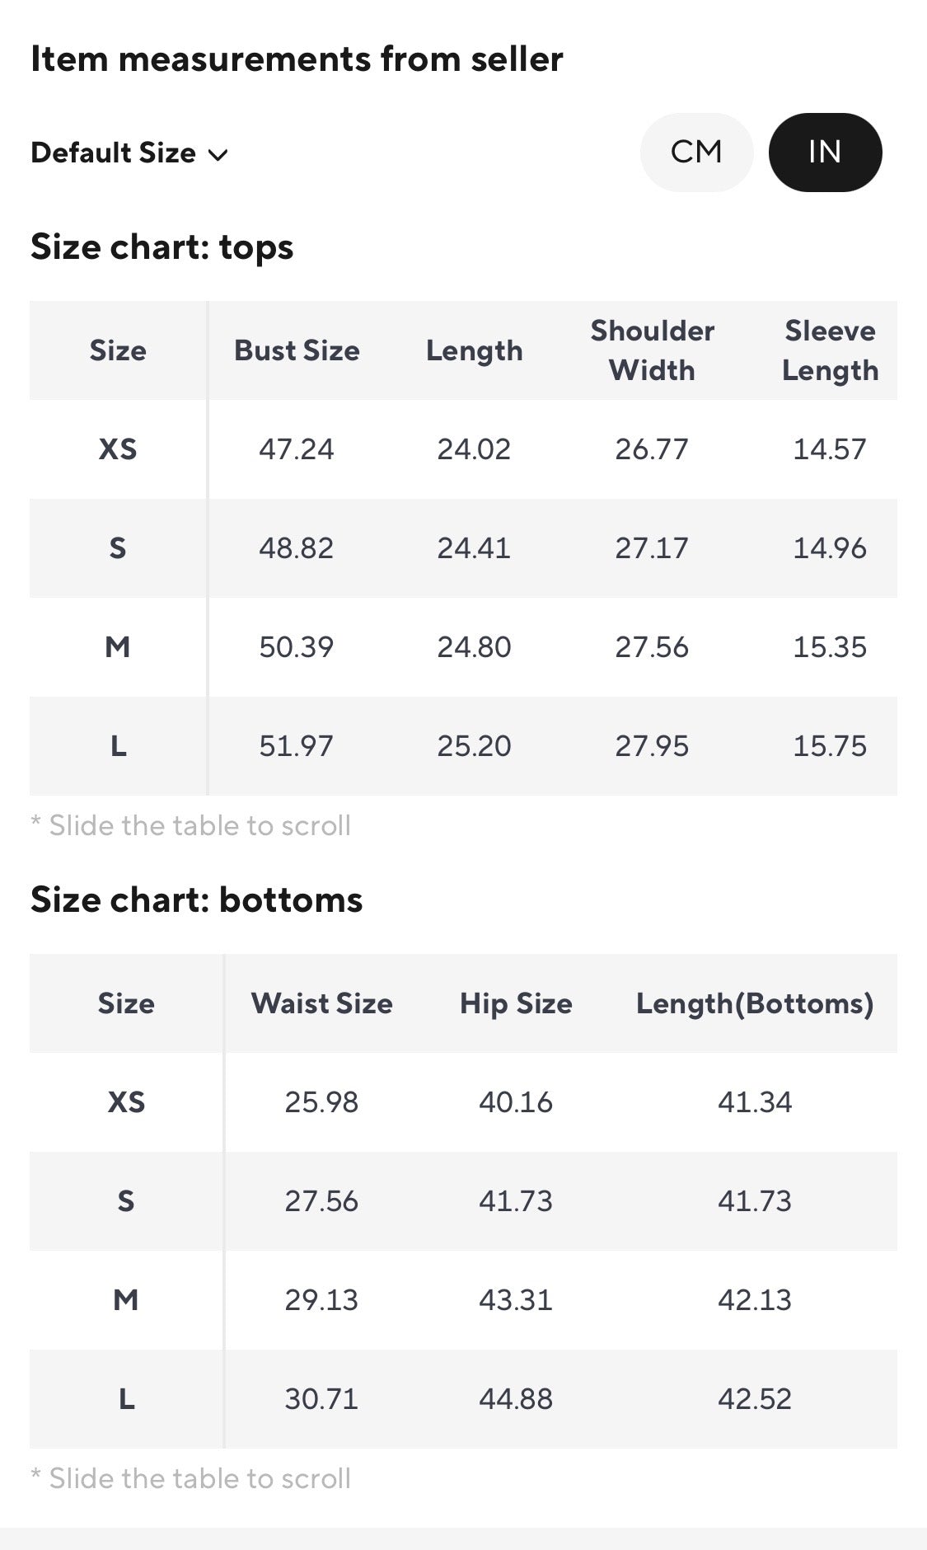
Task: Click the Length column header in tops
Action: pos(475,350)
